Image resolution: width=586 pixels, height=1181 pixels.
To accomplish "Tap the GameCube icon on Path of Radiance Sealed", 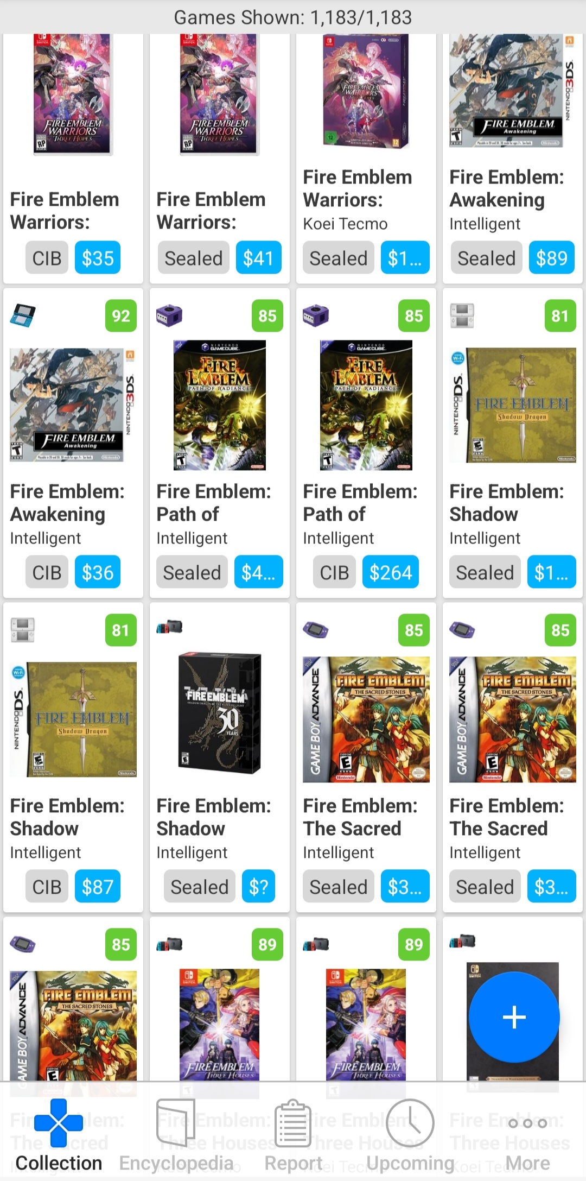I will (x=169, y=316).
